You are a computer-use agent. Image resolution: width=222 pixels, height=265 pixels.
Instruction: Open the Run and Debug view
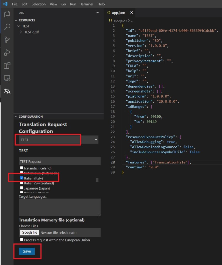coord(7,53)
